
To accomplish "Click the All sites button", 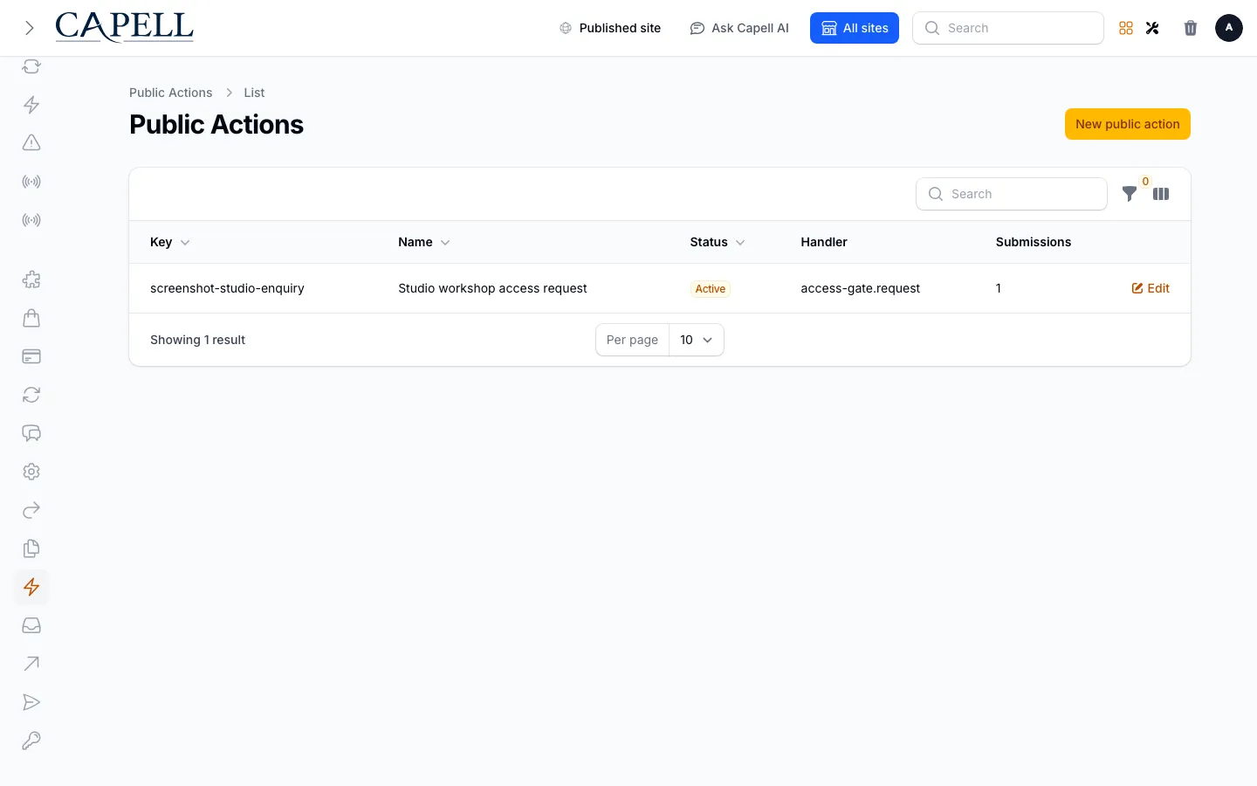I will point(855,28).
